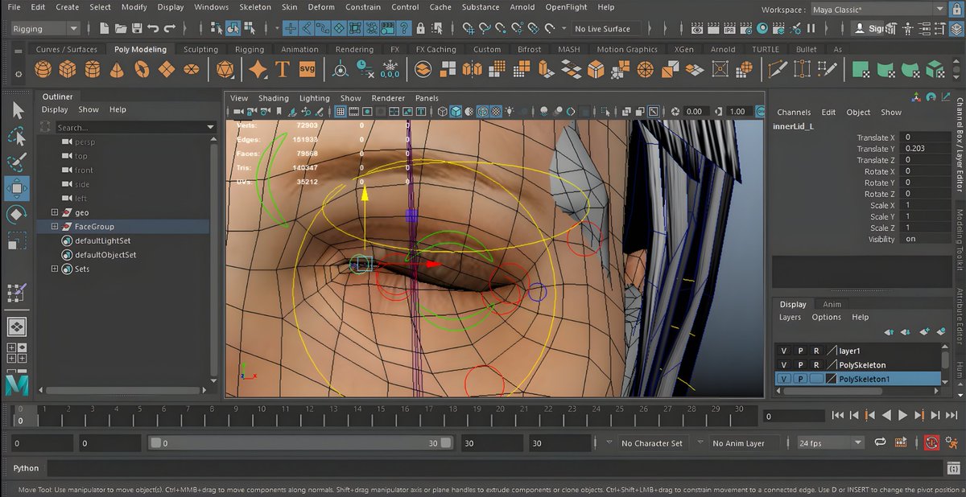Choose the Lasso Select tool
Image resolution: width=966 pixels, height=497 pixels.
coord(16,137)
